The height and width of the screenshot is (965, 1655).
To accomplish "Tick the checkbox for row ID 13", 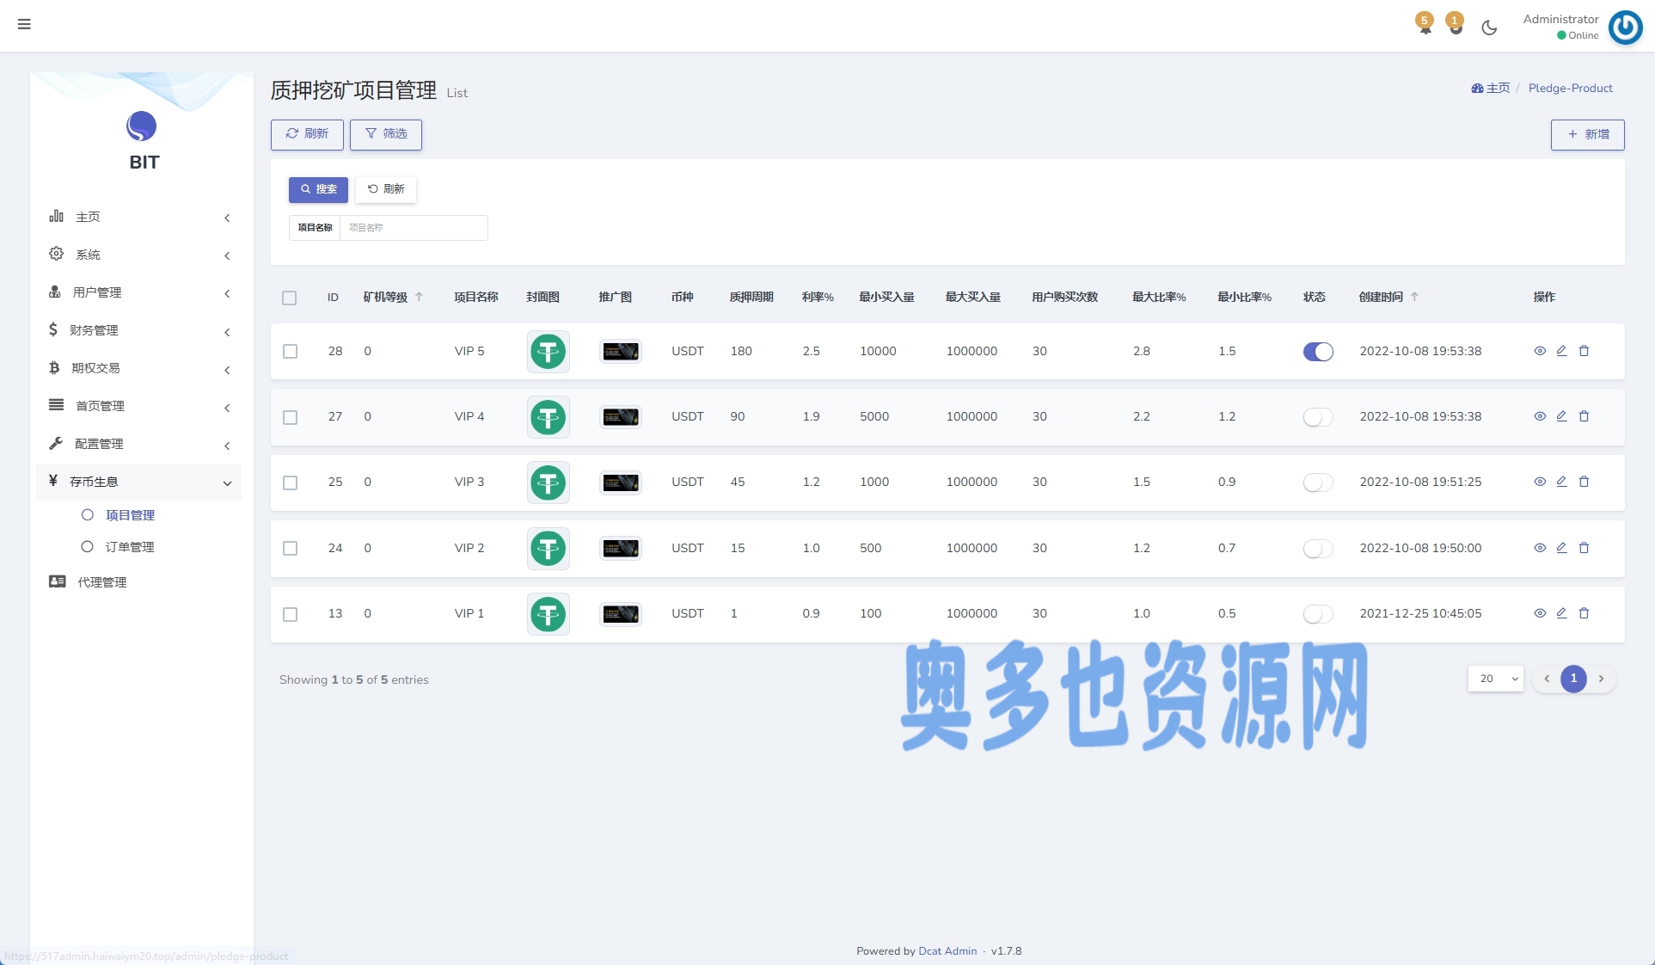I will click(290, 614).
